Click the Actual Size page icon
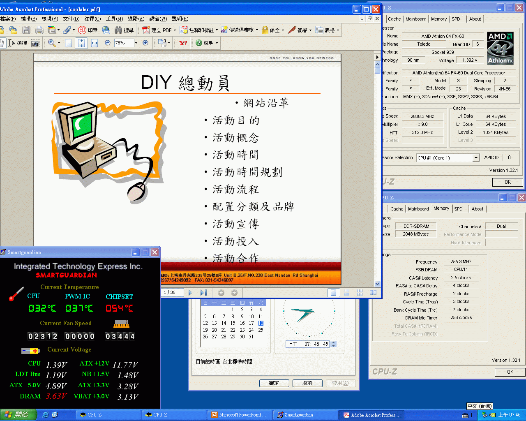Screen dimensions: 526x421 [68, 43]
